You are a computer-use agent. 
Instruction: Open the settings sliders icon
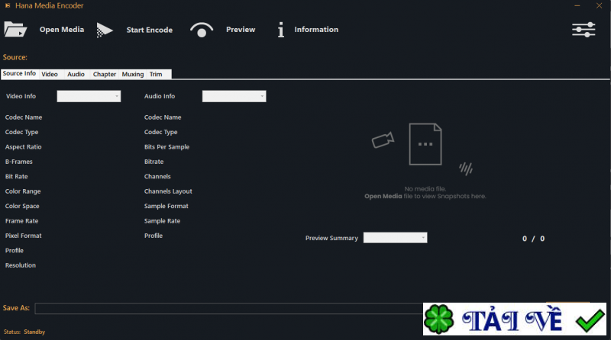coord(584,30)
